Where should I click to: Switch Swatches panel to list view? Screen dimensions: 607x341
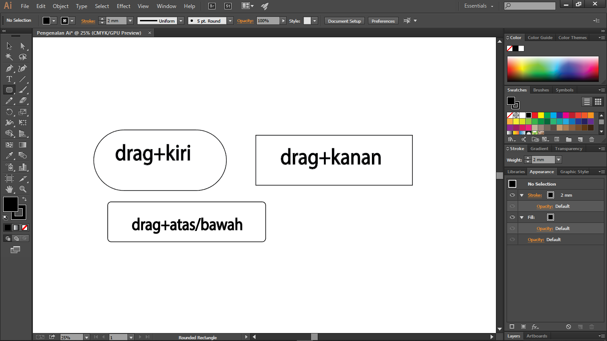coord(587,102)
